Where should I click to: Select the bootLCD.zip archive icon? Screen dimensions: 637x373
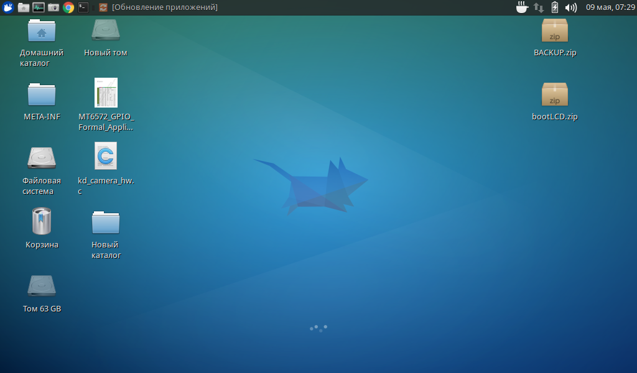click(x=554, y=94)
